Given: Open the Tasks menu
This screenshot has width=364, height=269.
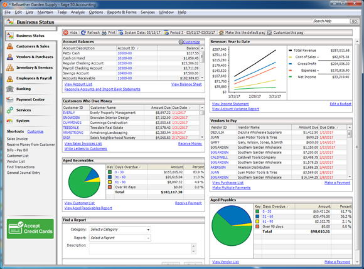Looking at the screenshot, I should (62, 13).
